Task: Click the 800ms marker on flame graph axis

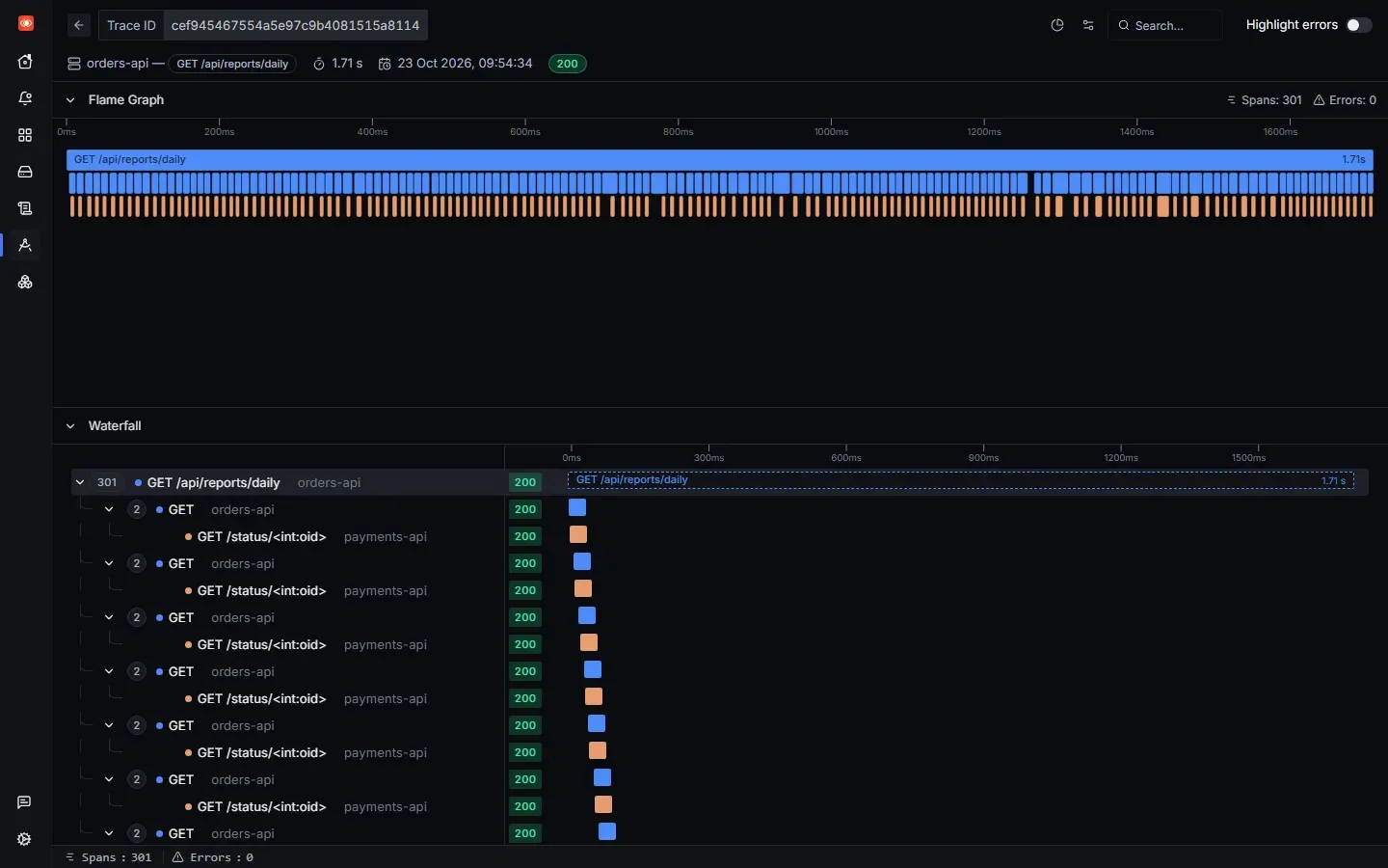Action: [678, 132]
